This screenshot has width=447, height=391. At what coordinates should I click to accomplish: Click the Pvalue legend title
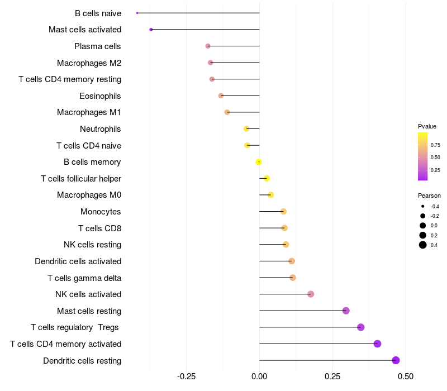click(427, 126)
